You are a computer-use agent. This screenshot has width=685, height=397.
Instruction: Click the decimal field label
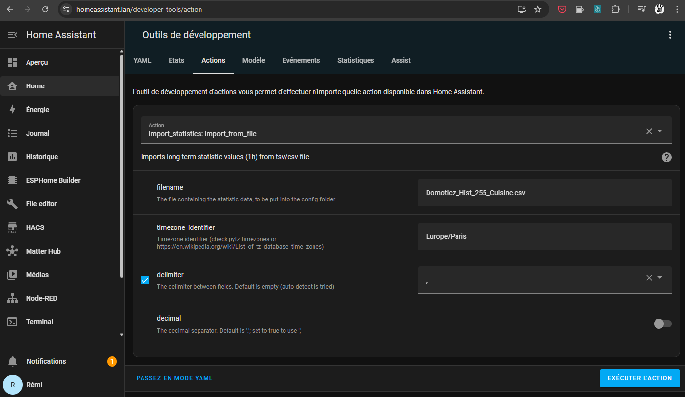coord(169,318)
